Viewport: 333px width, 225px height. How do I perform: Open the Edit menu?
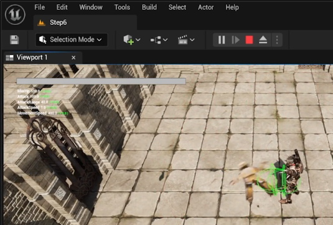point(62,7)
